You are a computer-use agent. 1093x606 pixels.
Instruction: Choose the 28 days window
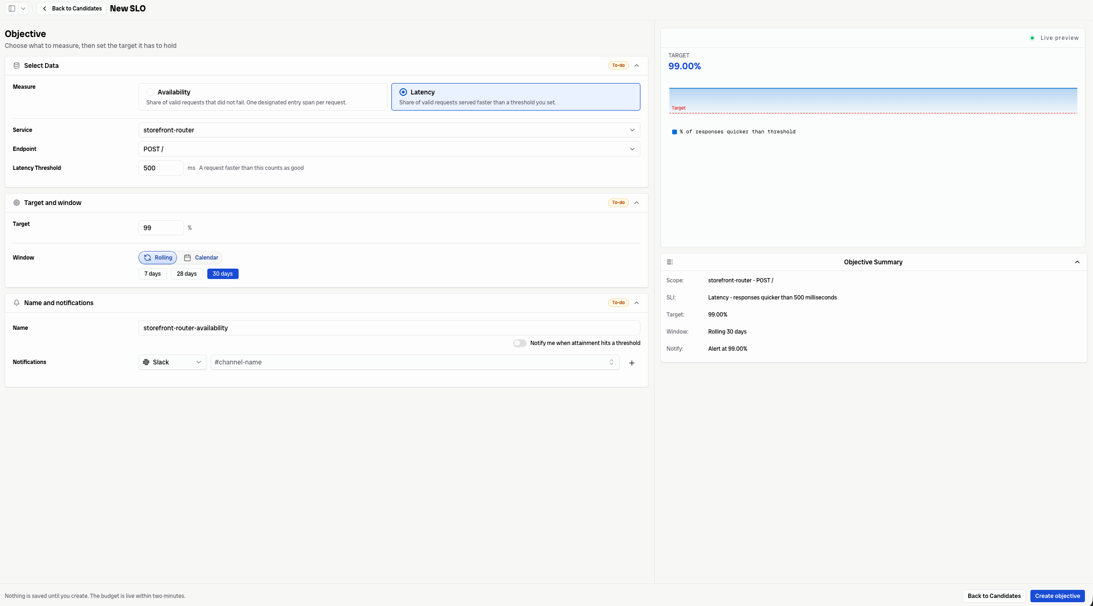click(x=187, y=274)
